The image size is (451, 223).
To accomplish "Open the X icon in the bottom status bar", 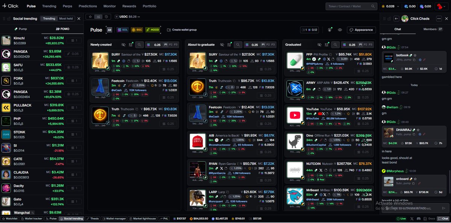I will tap(412, 218).
